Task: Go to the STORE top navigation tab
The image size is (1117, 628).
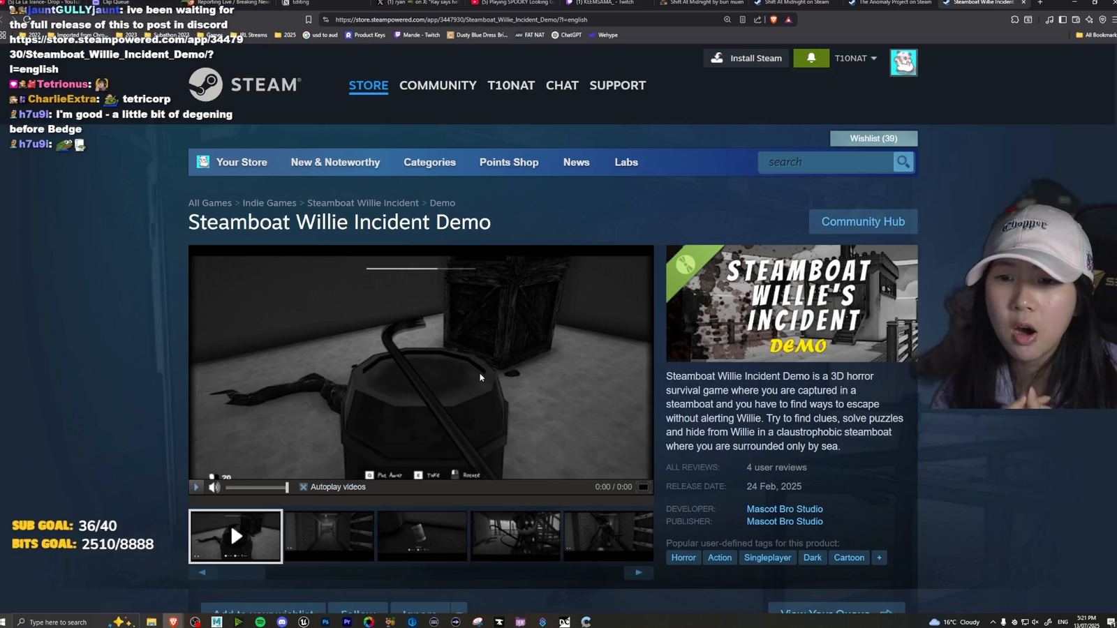Action: (x=369, y=85)
